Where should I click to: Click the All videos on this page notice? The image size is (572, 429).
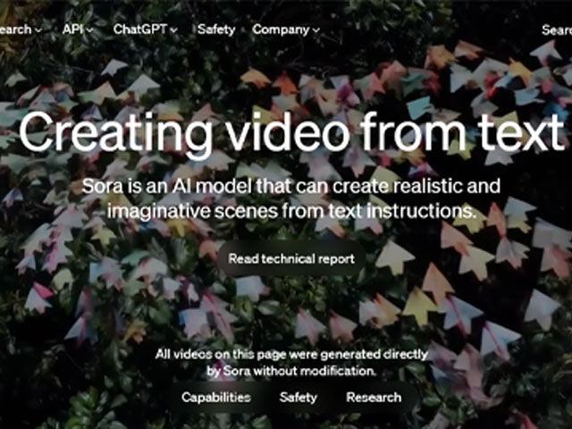point(291,363)
